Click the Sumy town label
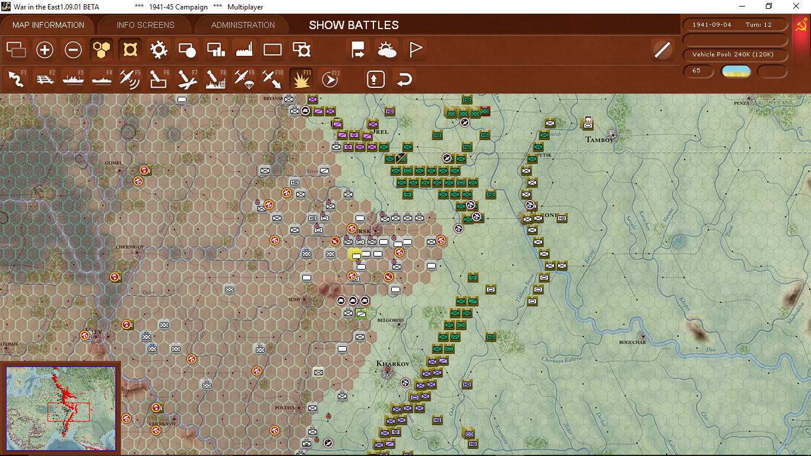This screenshot has width=811, height=456. coord(294,300)
